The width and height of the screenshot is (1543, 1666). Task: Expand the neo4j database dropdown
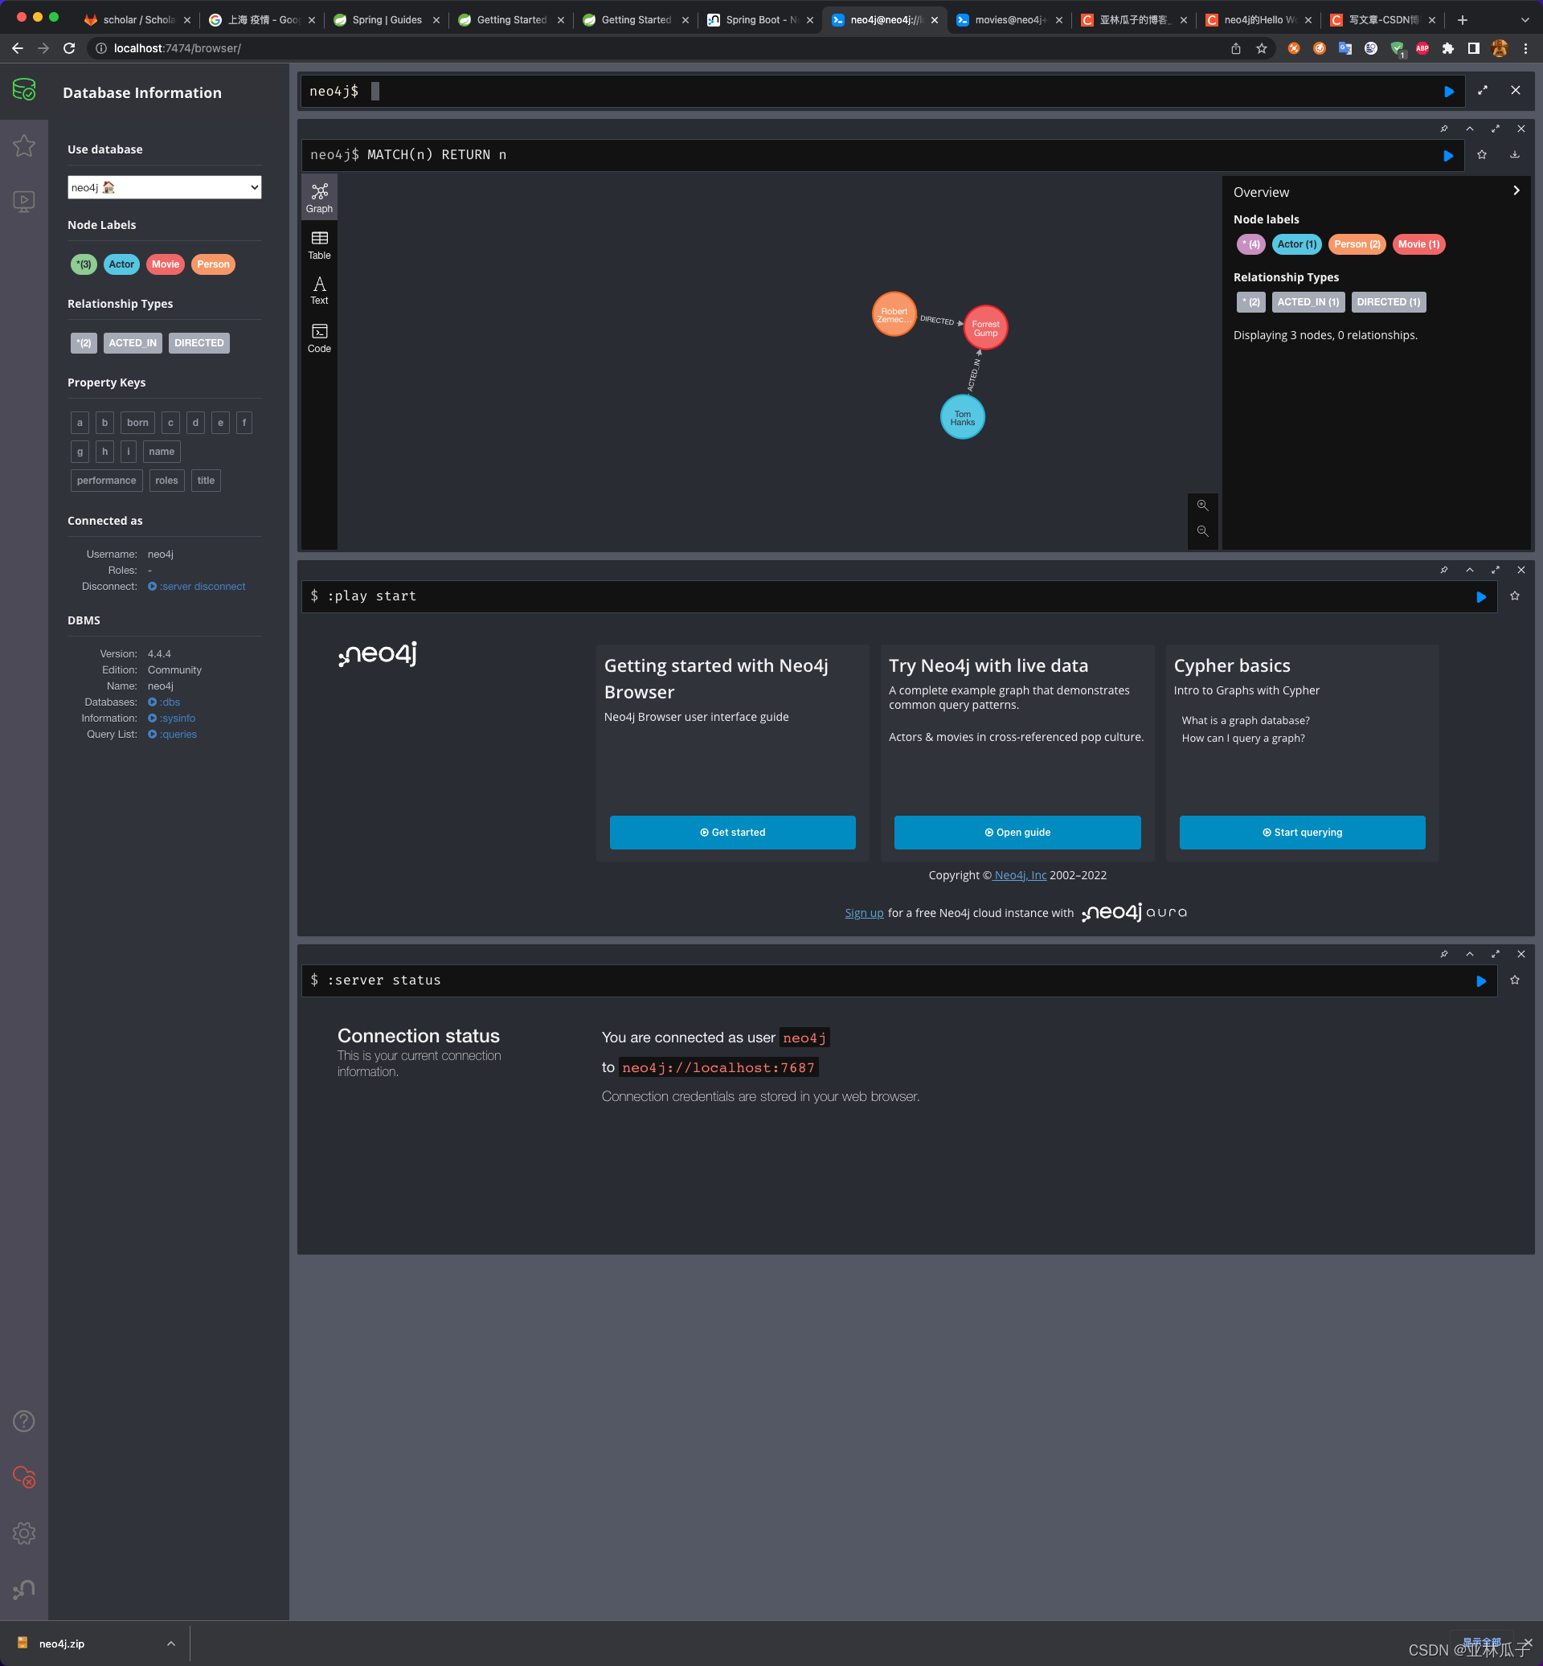pos(164,186)
